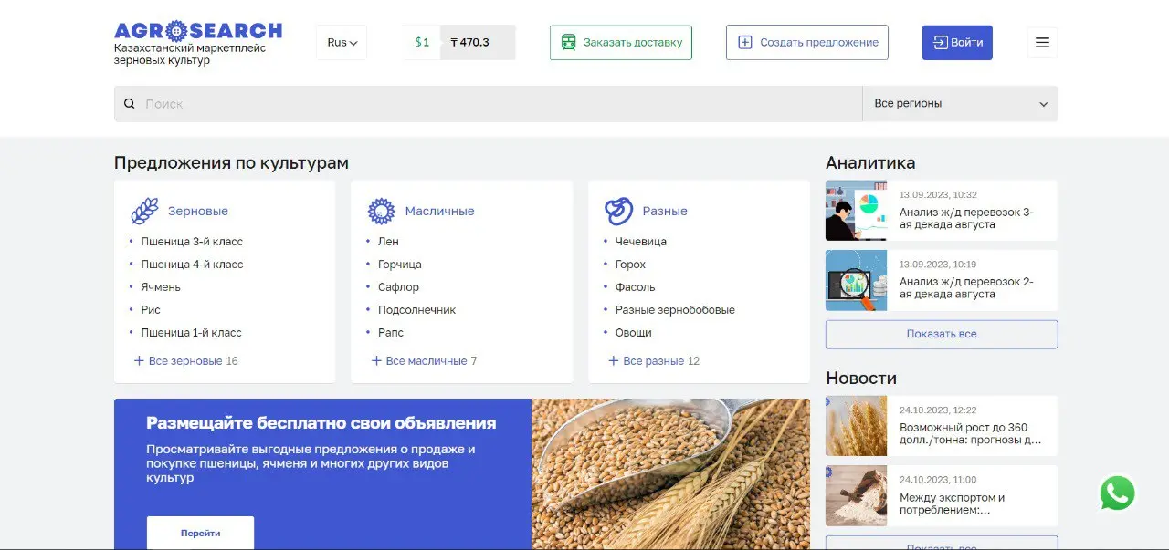Image resolution: width=1169 pixels, height=550 pixels.
Task: Open the WhatsApp chat icon
Action: (1116, 493)
